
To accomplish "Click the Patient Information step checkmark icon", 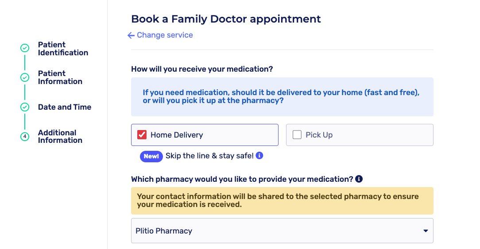I will [25, 77].
